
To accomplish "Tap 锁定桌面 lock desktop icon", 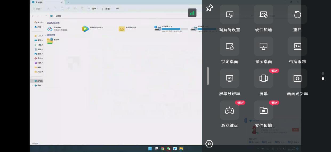I will point(229,46).
